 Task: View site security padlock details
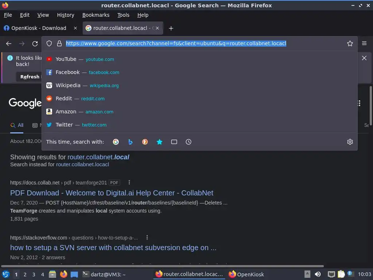pyautogui.click(x=59, y=43)
